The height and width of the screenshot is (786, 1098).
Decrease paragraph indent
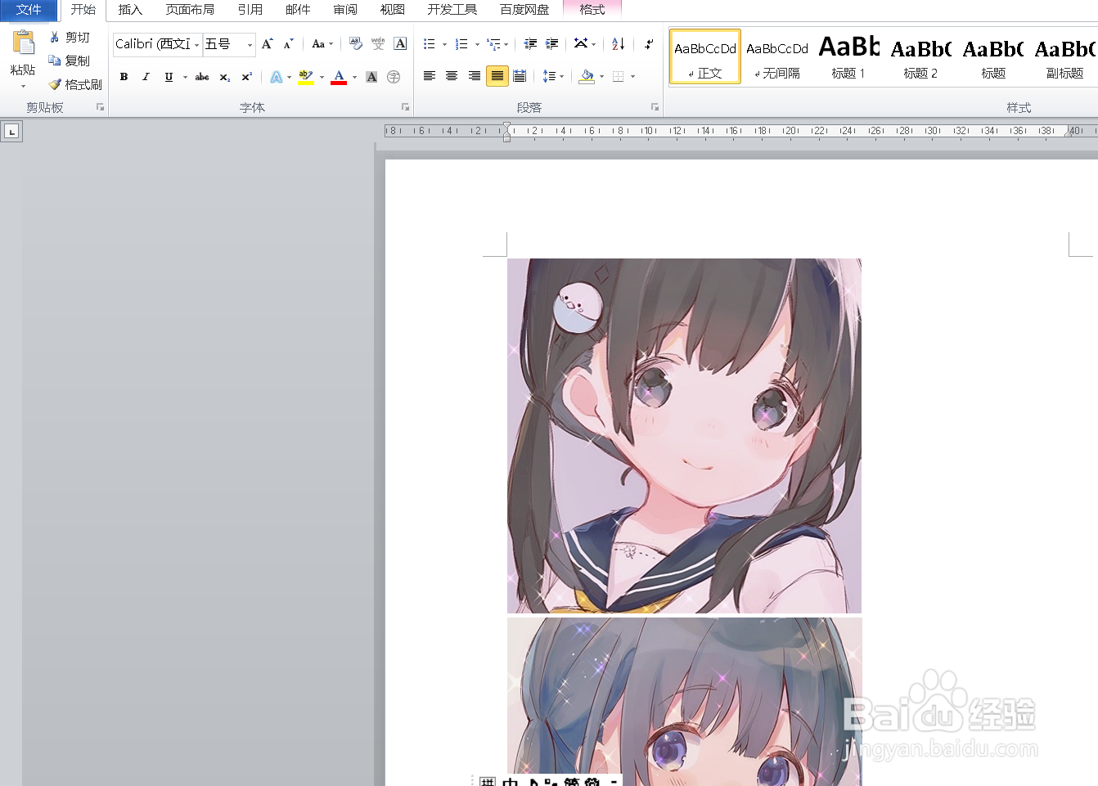tap(530, 44)
